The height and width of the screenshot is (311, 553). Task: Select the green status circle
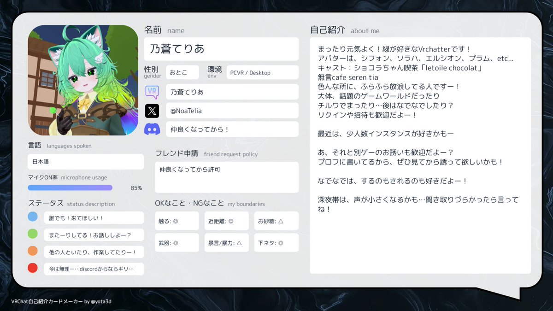32,234
